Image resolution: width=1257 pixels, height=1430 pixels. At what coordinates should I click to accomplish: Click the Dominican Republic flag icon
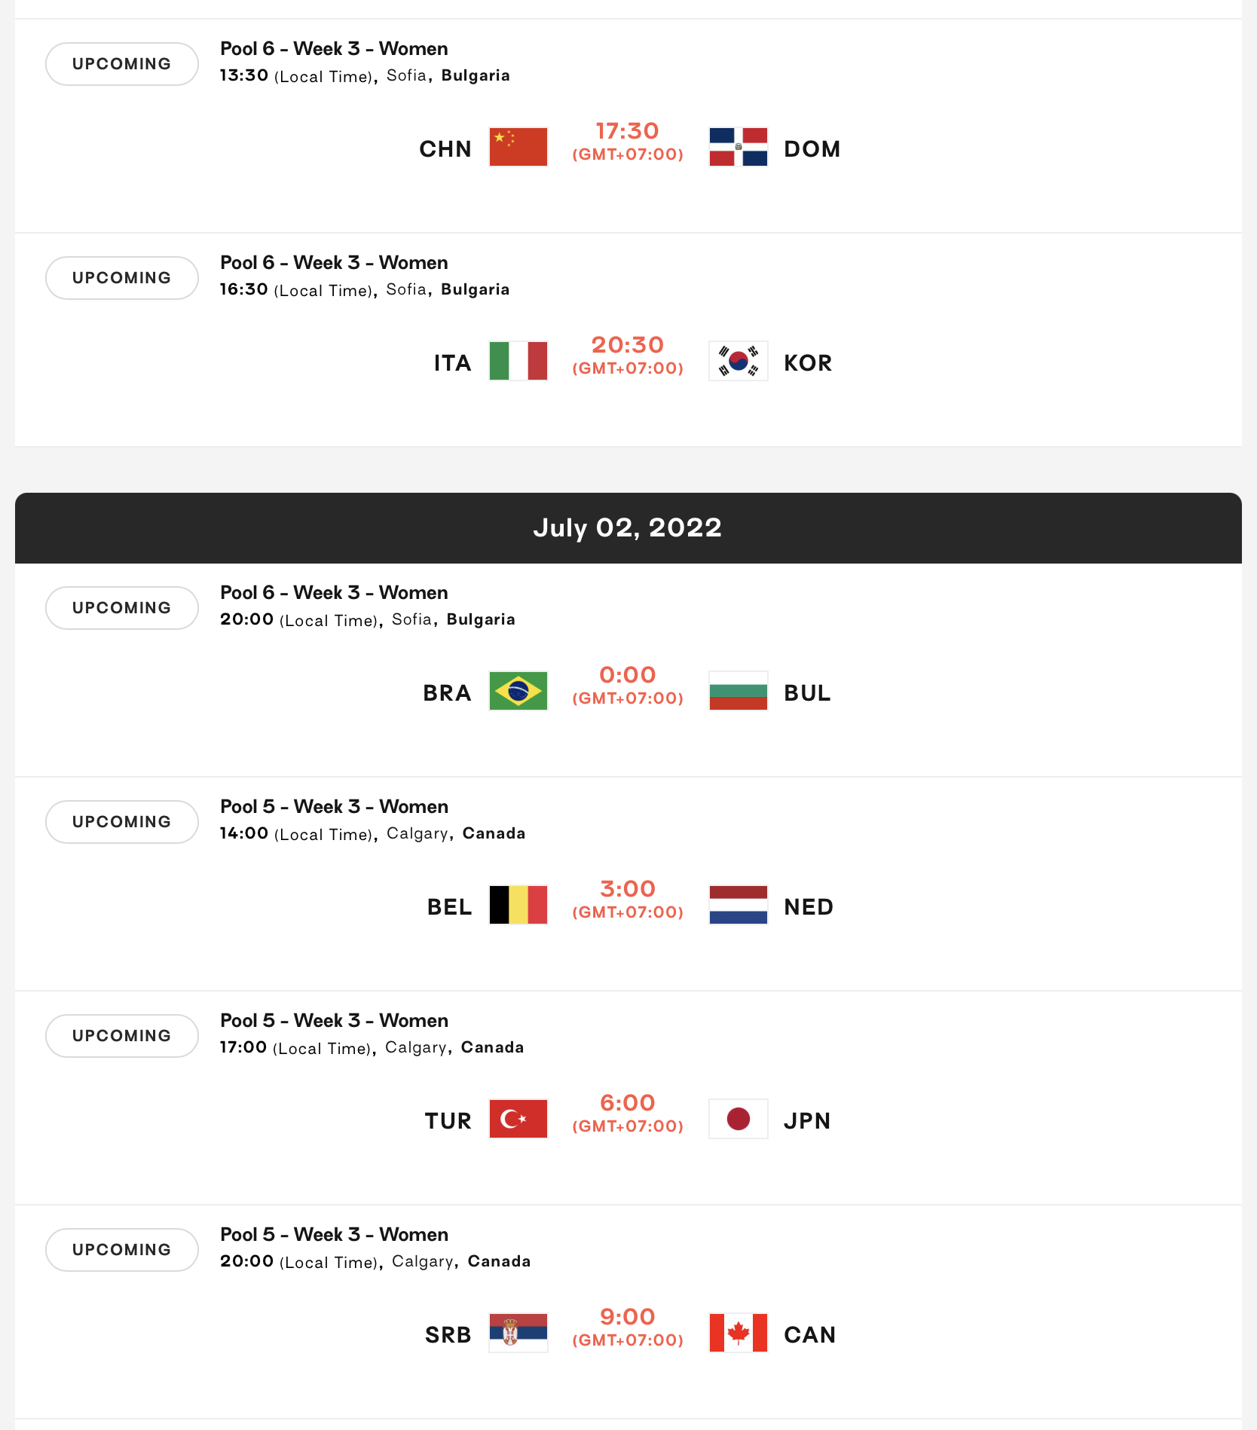click(x=738, y=147)
